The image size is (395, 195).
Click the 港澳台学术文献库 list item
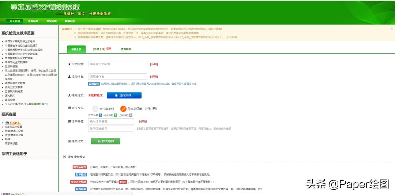(x=15, y=83)
